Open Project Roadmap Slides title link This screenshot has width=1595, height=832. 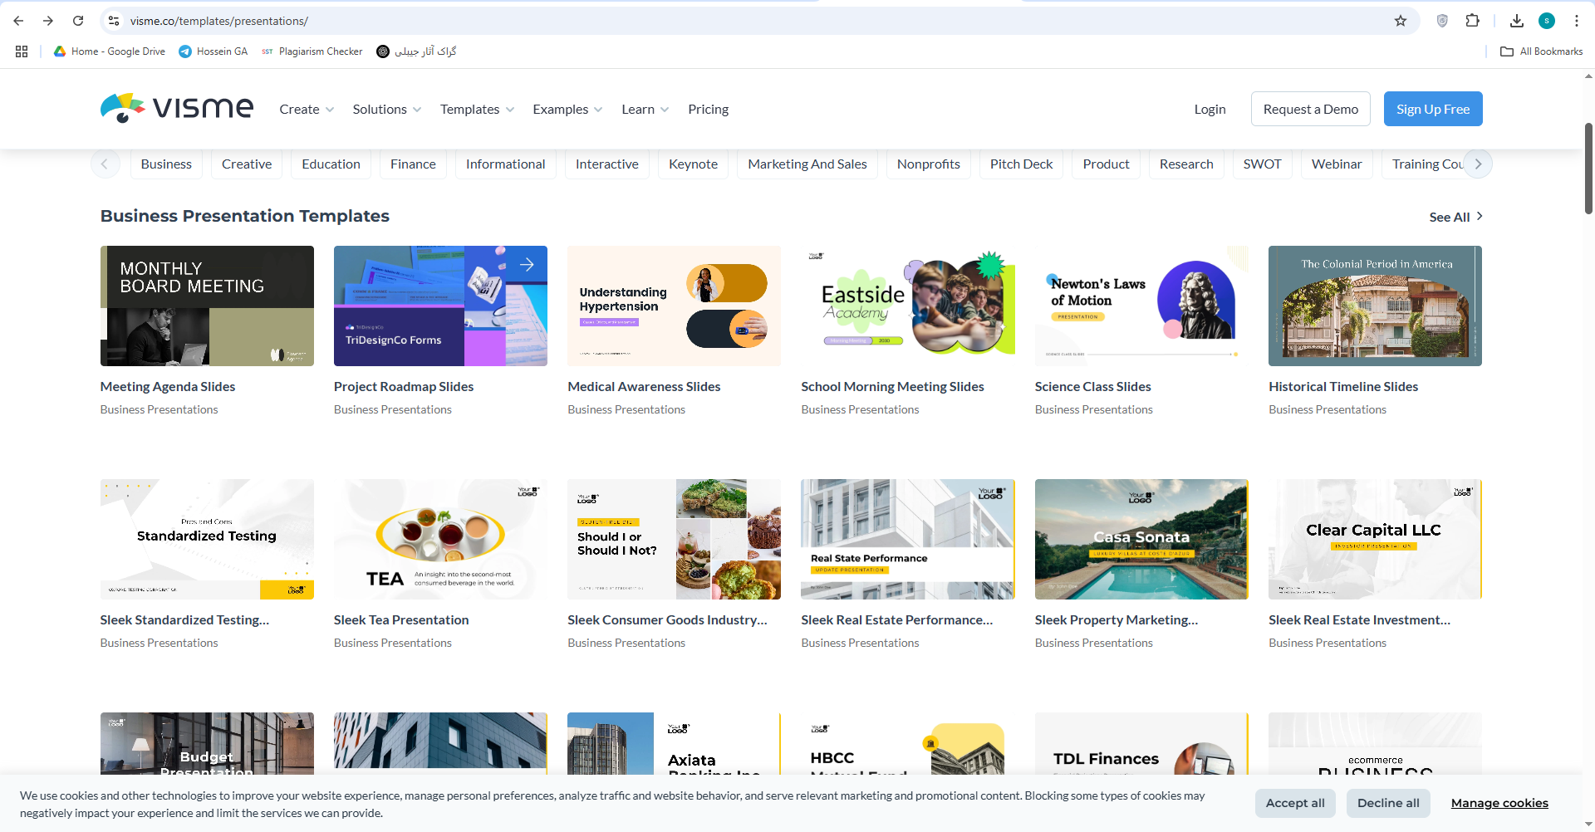click(404, 387)
